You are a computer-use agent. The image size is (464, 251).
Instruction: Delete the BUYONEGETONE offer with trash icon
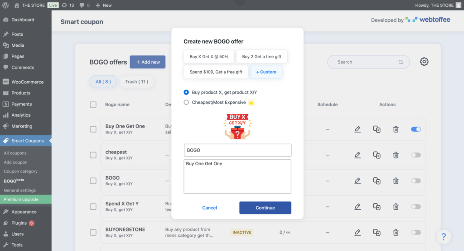pyautogui.click(x=396, y=232)
